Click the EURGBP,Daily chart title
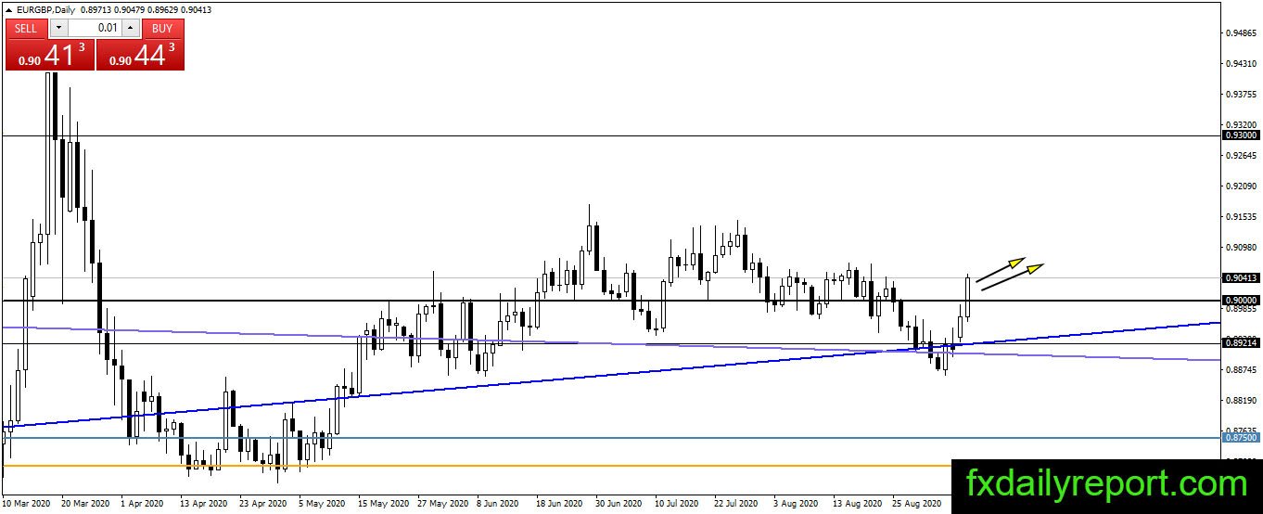1263x514 pixels. coord(47,9)
